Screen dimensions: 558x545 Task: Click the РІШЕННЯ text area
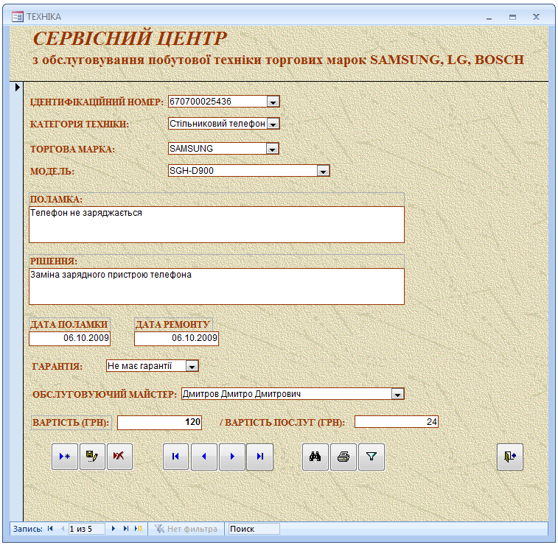217,286
